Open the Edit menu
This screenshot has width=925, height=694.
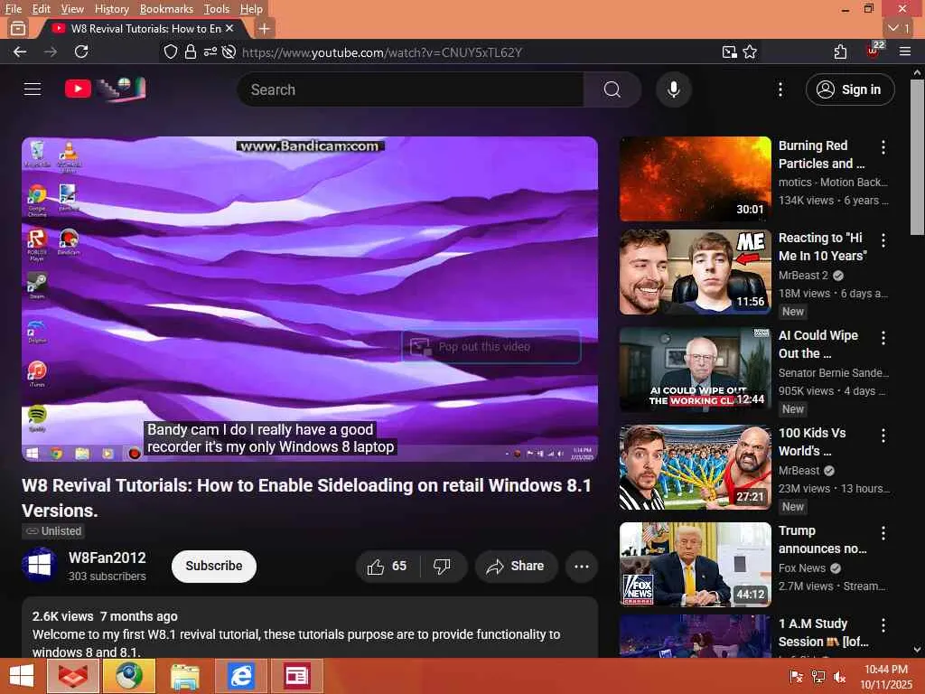pos(41,9)
